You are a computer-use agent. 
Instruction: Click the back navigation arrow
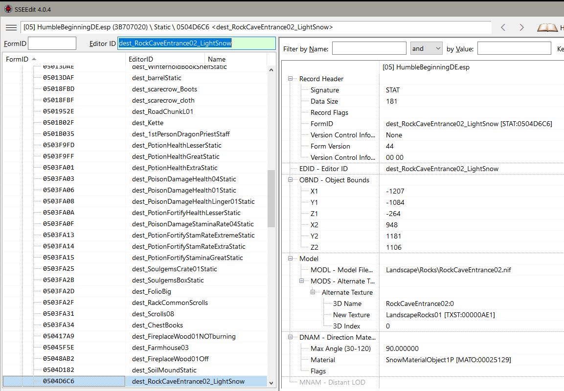pyautogui.click(x=503, y=27)
